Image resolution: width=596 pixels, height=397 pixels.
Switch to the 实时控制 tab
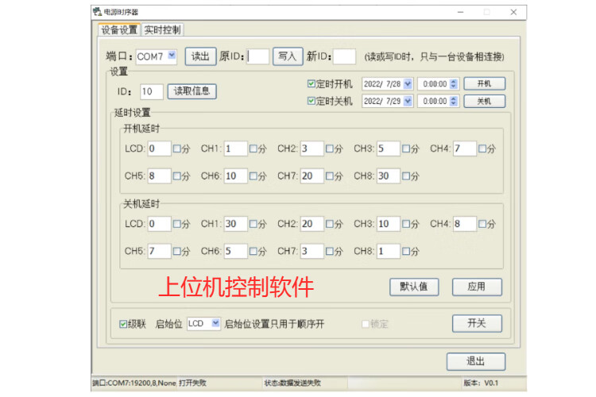[x=162, y=30]
